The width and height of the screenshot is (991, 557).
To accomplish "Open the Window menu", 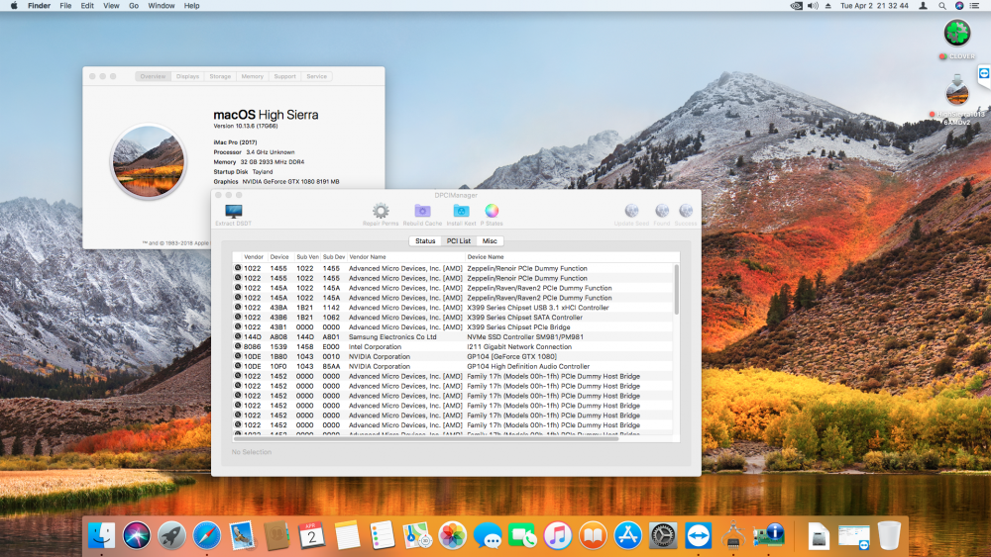I will pos(162,6).
